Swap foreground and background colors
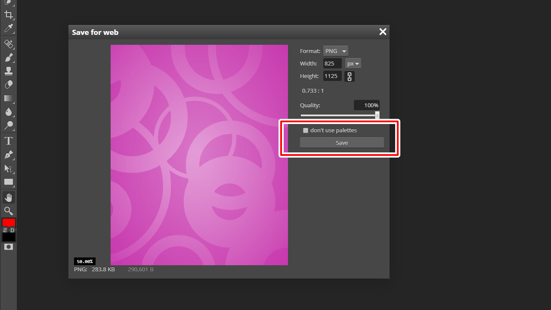The image size is (551, 310). click(5, 230)
